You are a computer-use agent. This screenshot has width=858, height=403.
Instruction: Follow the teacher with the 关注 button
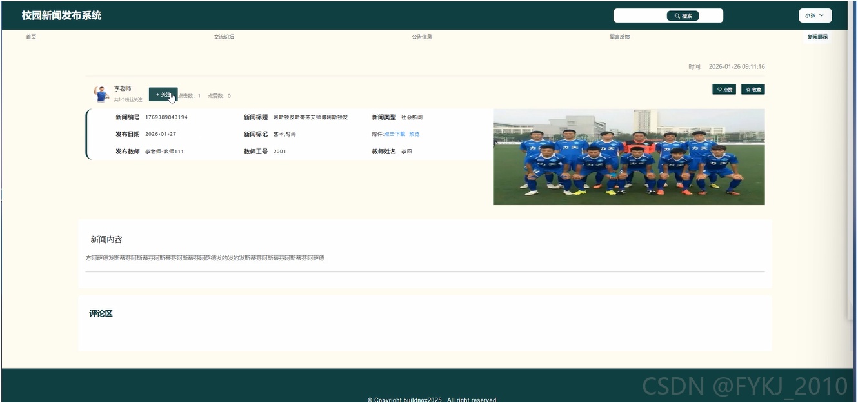(163, 94)
